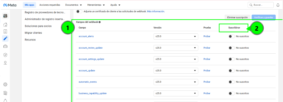Open the settings gear icon in sidebar
283x102 pixels.
5,84
